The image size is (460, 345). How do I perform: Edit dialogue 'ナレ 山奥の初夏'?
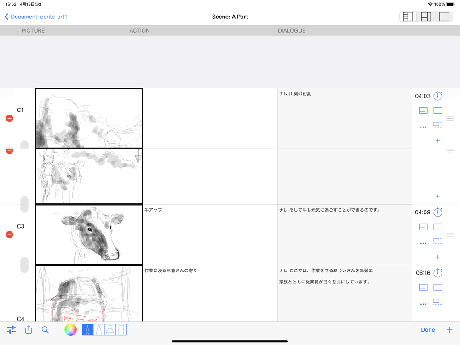click(295, 93)
